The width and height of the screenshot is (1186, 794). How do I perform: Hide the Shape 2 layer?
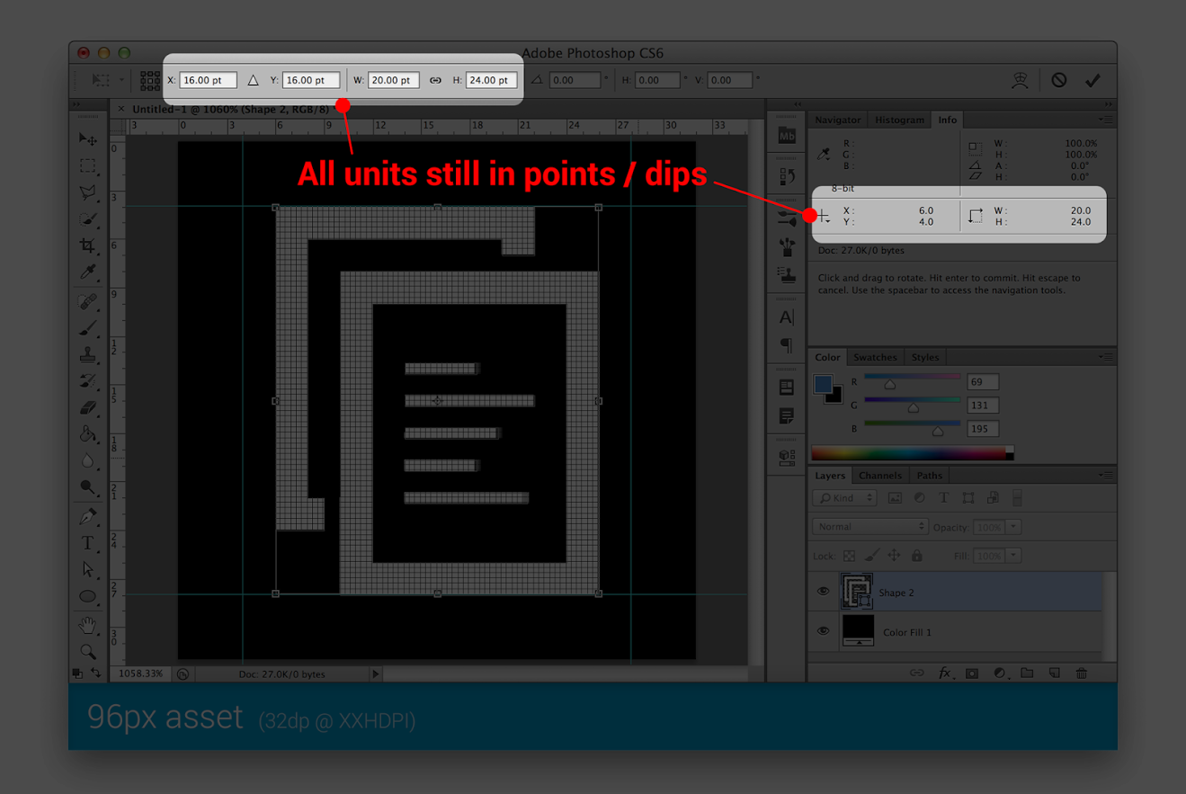823,592
